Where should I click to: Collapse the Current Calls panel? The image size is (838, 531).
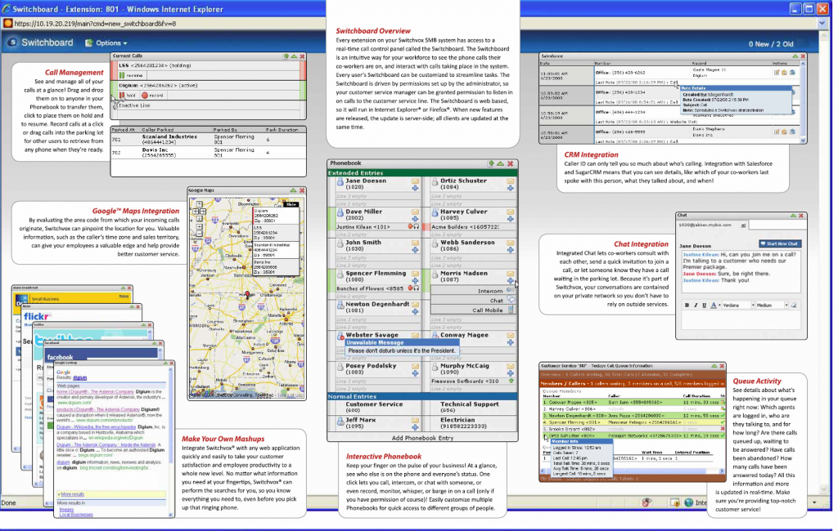point(294,56)
